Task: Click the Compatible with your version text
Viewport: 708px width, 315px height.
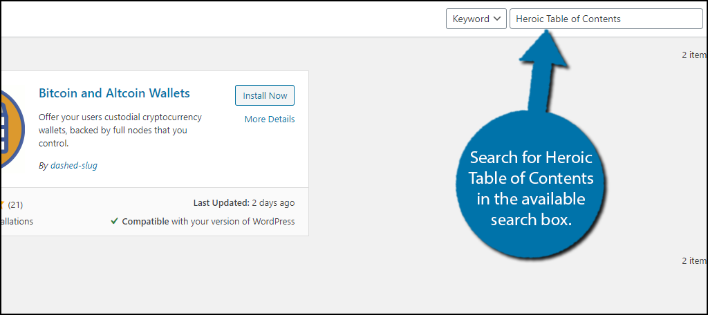Action: coord(208,222)
